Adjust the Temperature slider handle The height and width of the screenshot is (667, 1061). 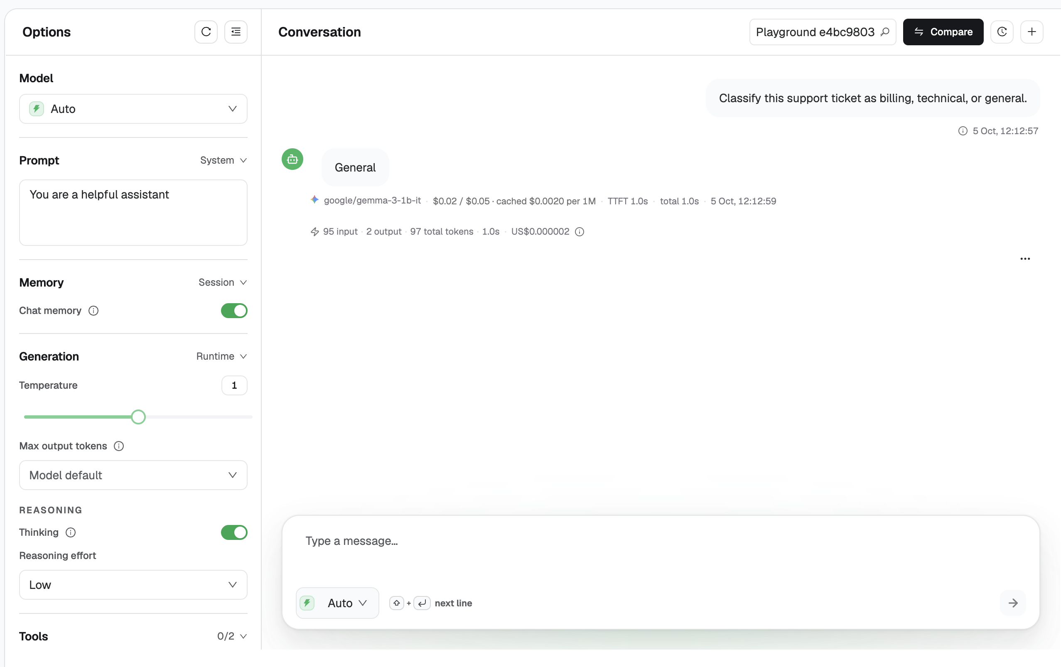pos(138,417)
